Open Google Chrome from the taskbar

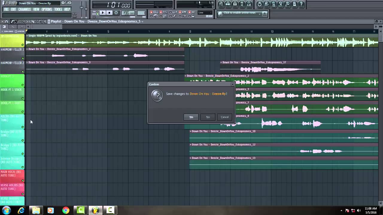point(66,210)
